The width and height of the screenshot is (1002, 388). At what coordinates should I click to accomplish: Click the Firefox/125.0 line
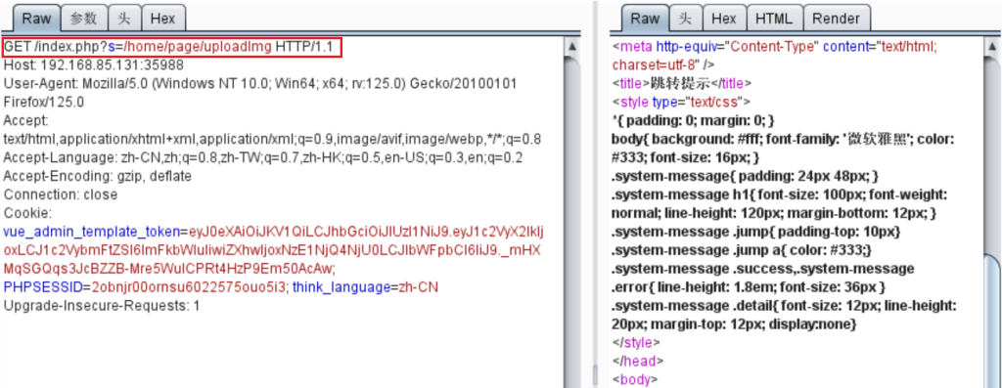(44, 102)
